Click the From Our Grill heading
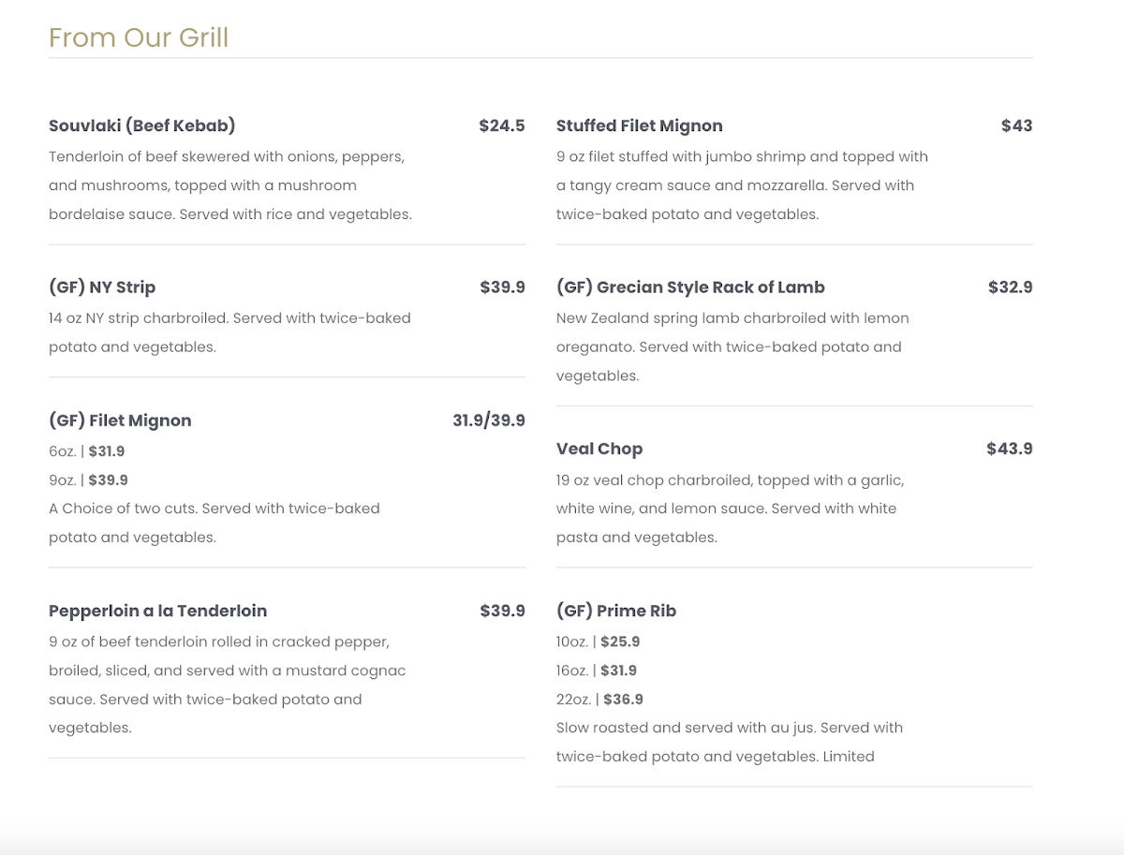The image size is (1124, 855). (x=139, y=37)
